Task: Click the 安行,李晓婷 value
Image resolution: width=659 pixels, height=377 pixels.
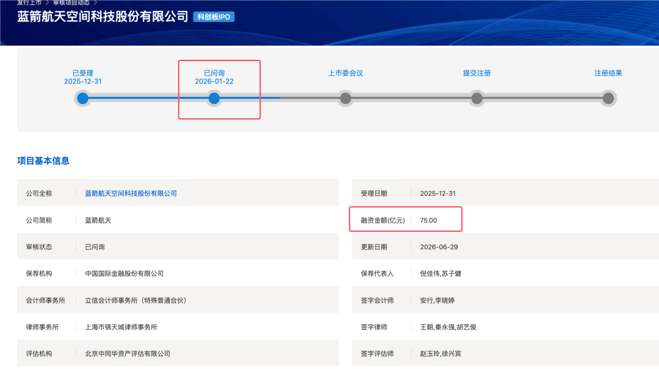Action: click(437, 301)
